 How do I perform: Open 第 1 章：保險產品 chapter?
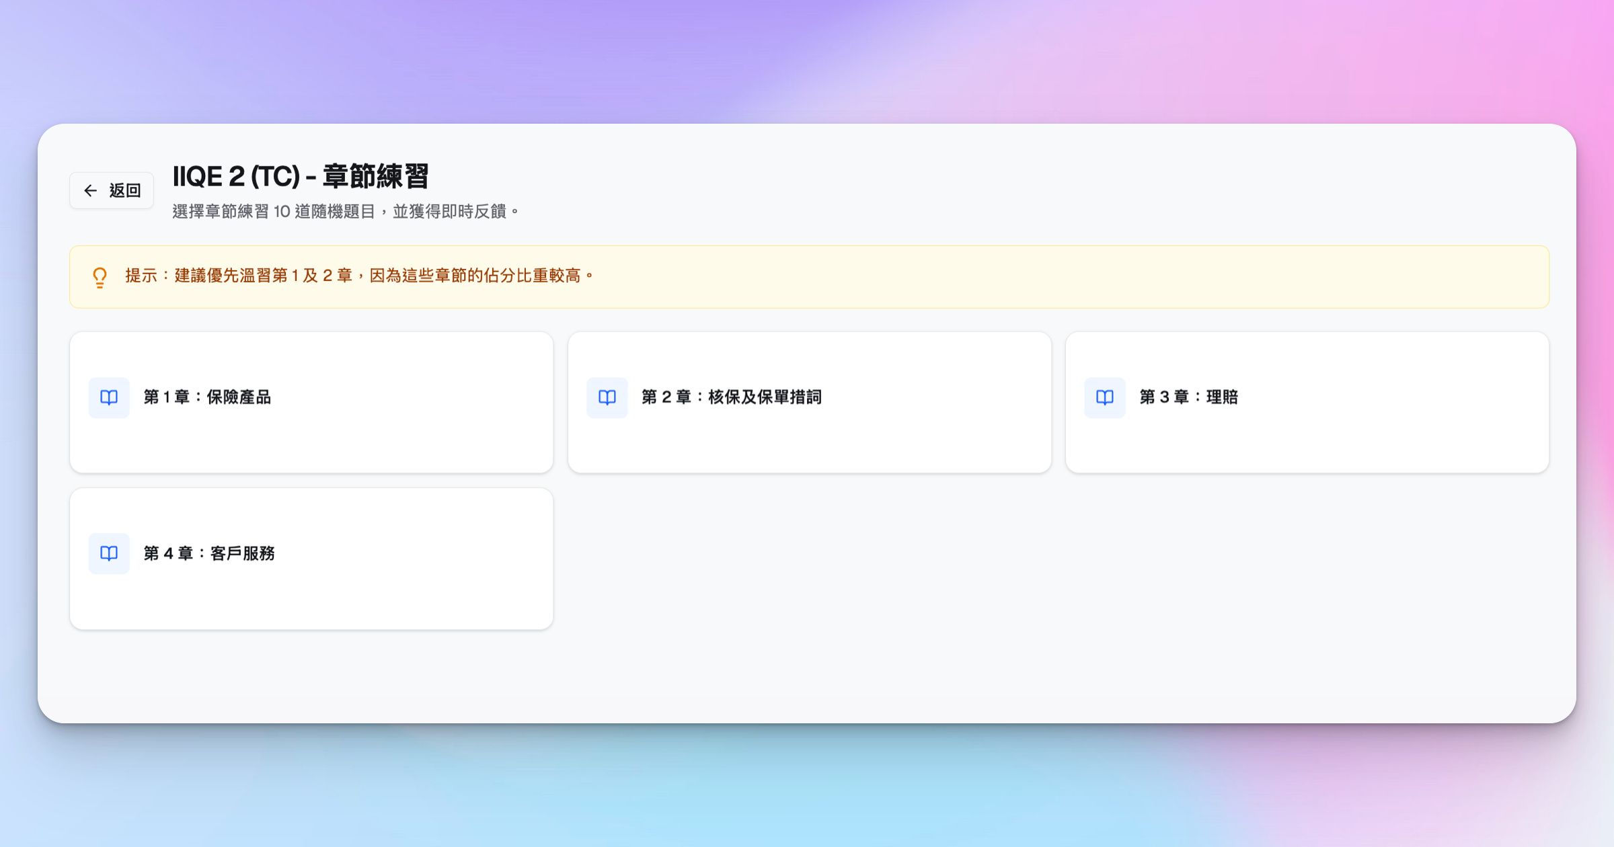pyautogui.click(x=311, y=402)
